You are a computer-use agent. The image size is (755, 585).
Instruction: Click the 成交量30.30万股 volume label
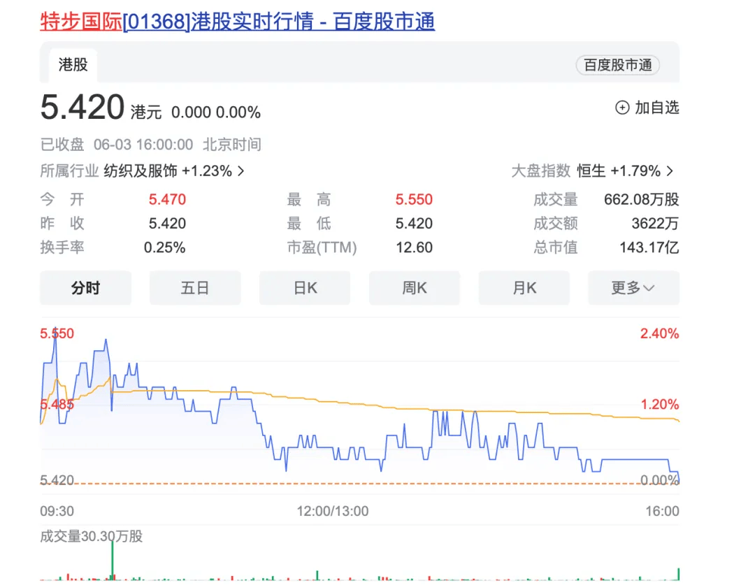[92, 536]
